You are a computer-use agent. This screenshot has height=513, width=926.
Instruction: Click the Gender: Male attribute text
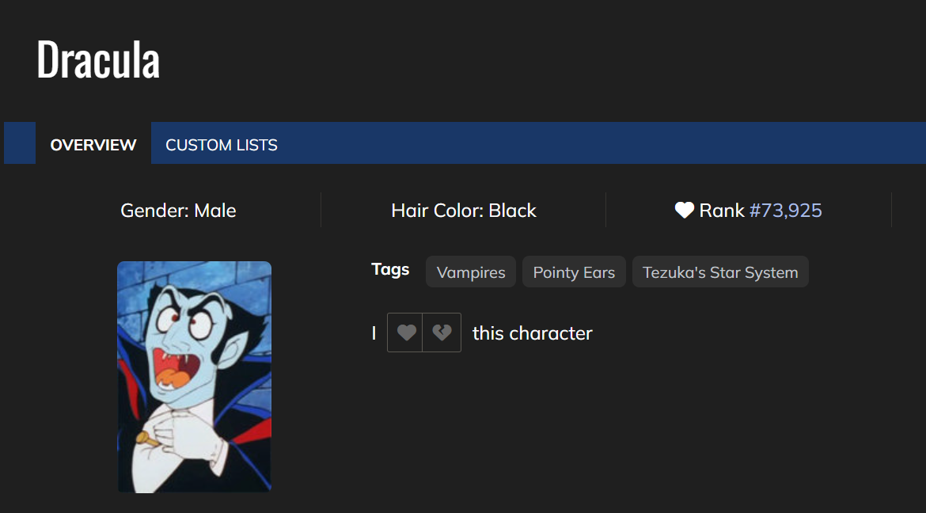(x=178, y=211)
